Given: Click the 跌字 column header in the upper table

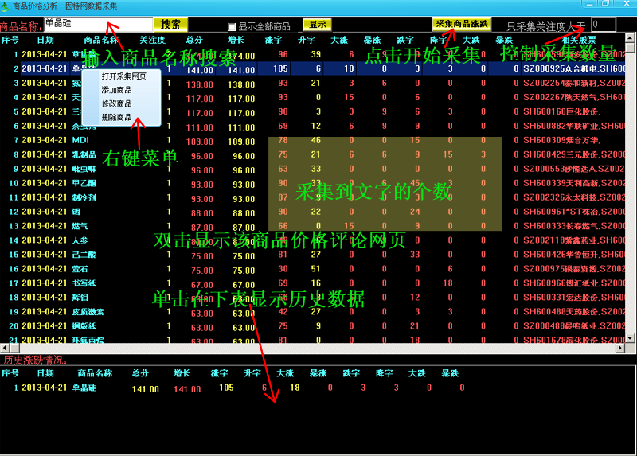Looking at the screenshot, I should (x=405, y=40).
